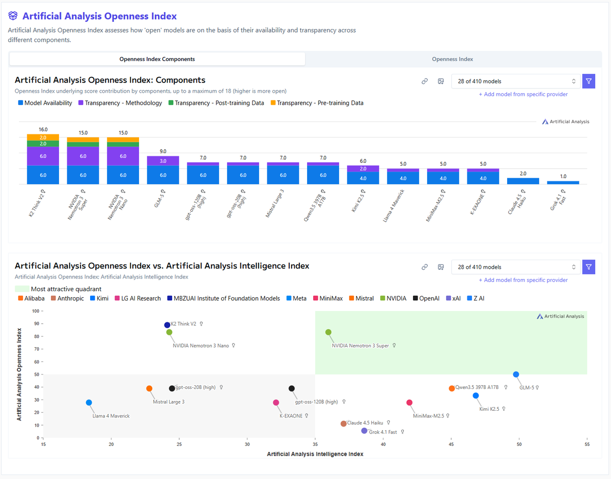This screenshot has width=611, height=479.
Task: Click lightbulb icon next to K2 Think V2 scatter label
Action: pos(202,324)
